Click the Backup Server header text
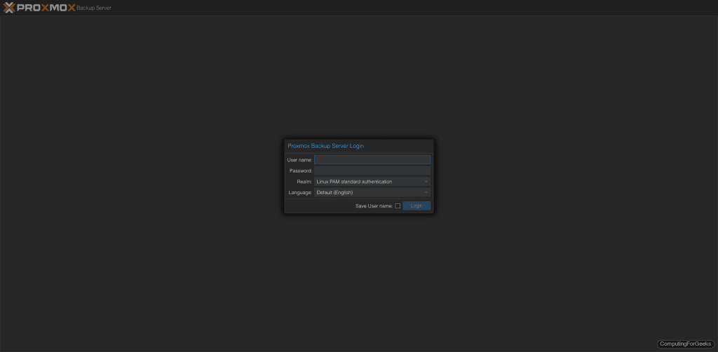This screenshot has width=718, height=352. pos(94,8)
